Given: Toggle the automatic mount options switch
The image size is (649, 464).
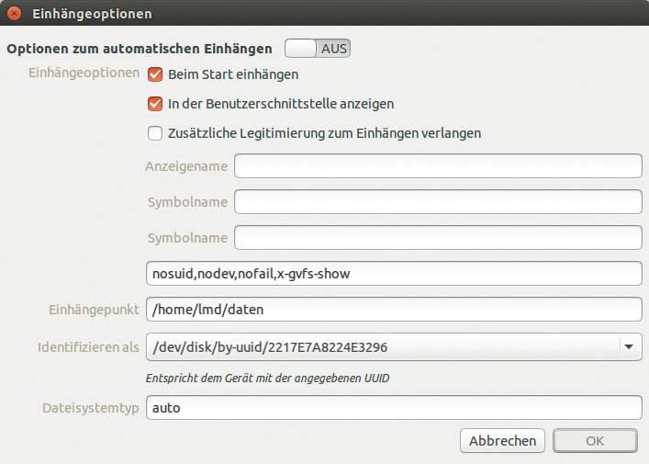Looking at the screenshot, I should pyautogui.click(x=318, y=48).
